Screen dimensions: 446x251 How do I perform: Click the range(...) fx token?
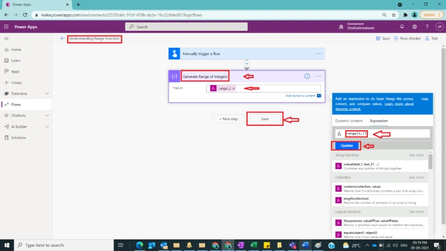222,89
